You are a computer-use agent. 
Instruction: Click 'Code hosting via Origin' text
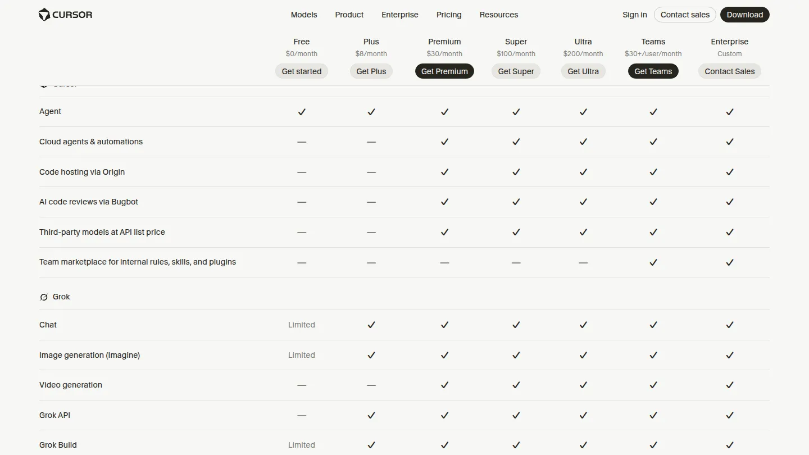82,172
